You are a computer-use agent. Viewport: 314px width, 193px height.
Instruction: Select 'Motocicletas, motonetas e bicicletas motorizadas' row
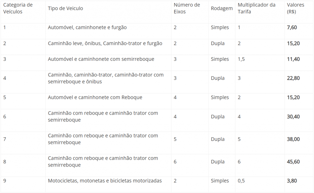[105, 181]
